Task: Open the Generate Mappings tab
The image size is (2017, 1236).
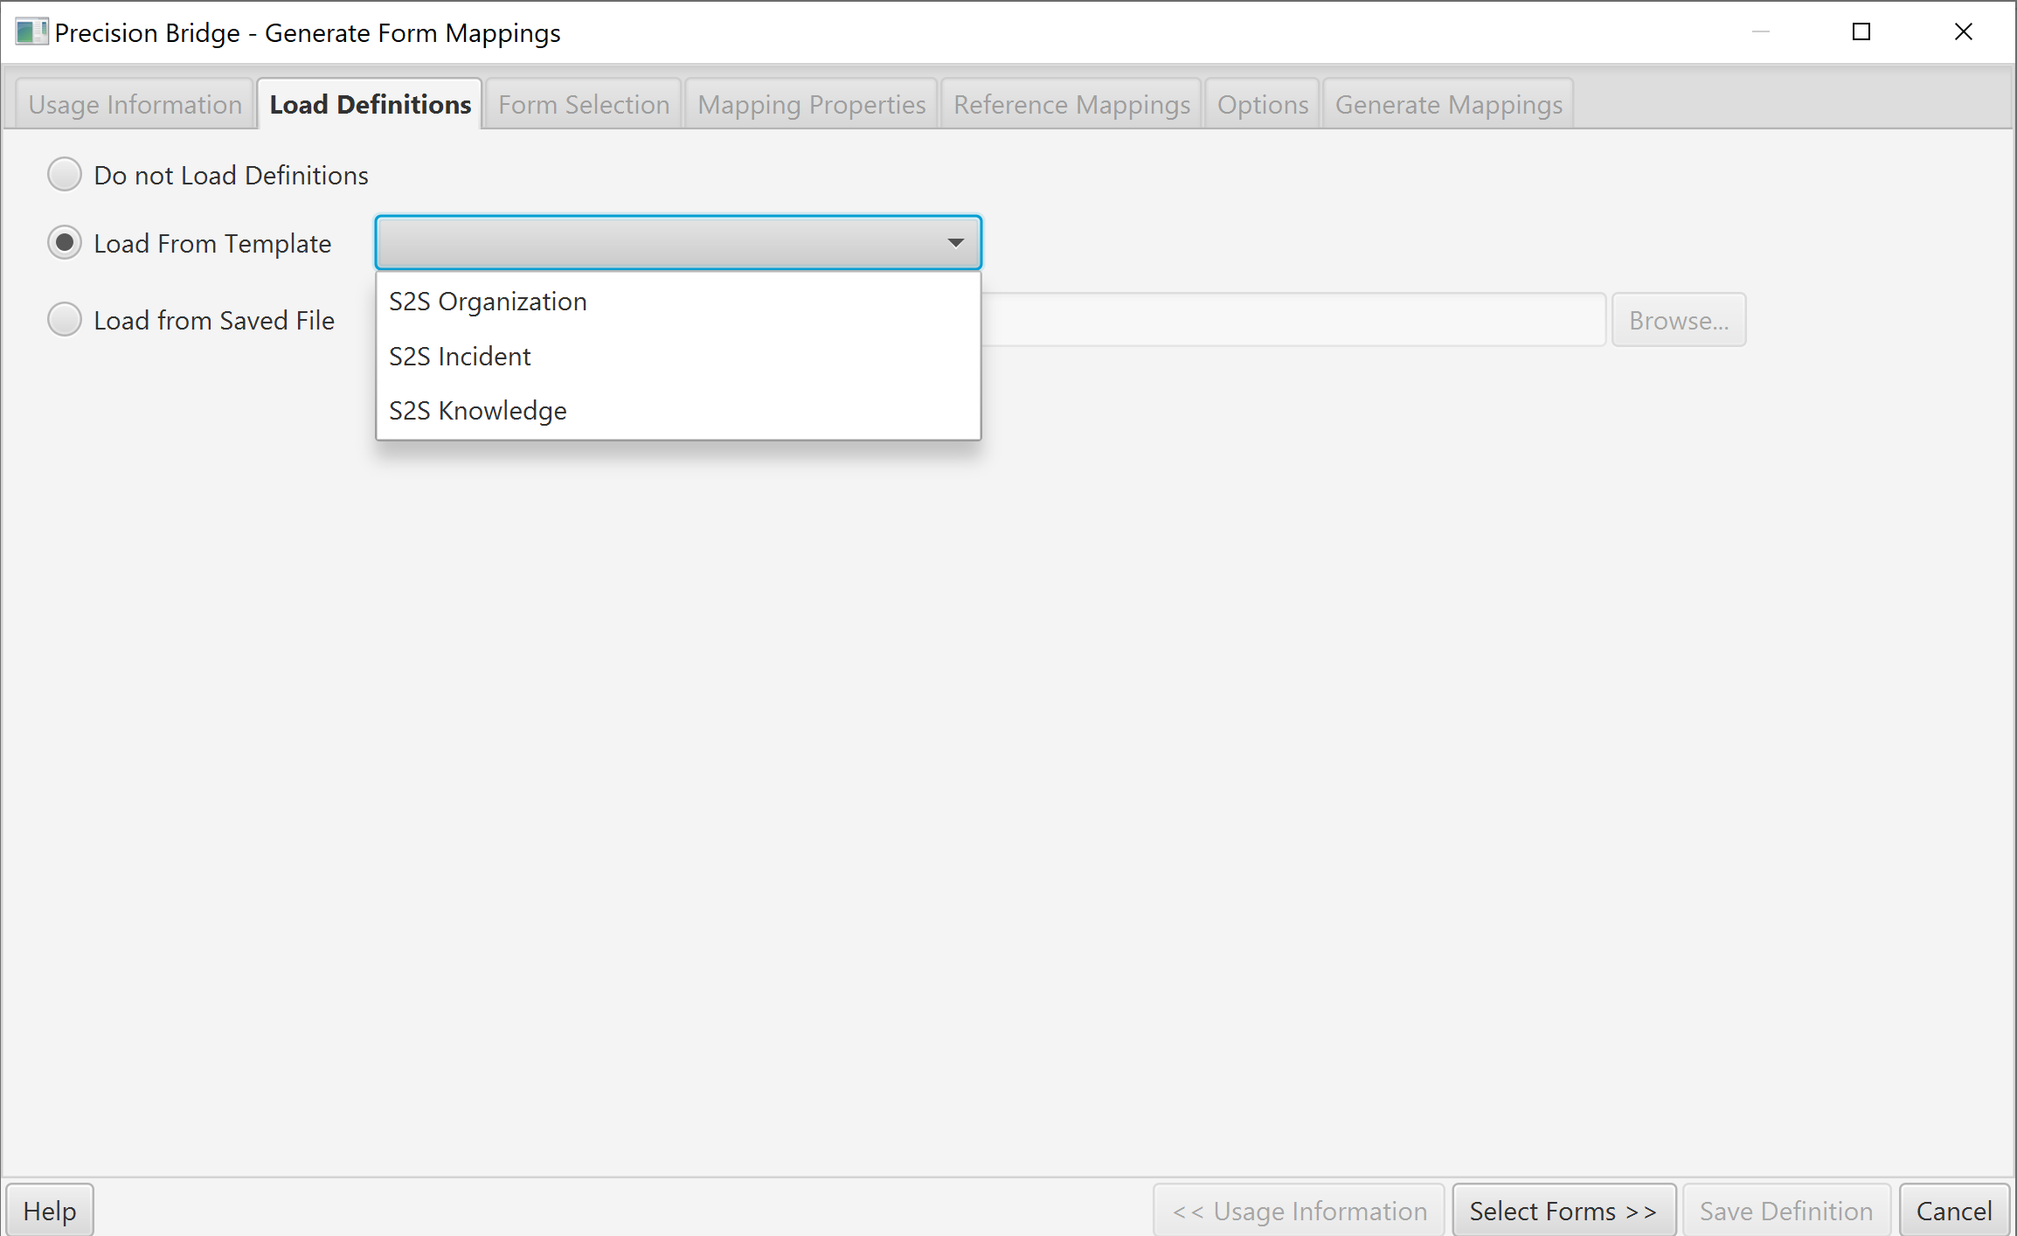Action: coord(1448,103)
